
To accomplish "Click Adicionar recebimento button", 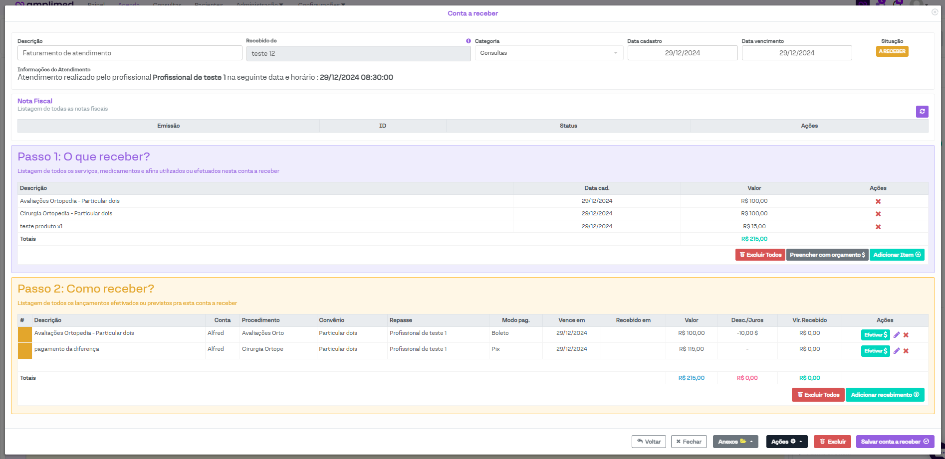I will point(885,395).
